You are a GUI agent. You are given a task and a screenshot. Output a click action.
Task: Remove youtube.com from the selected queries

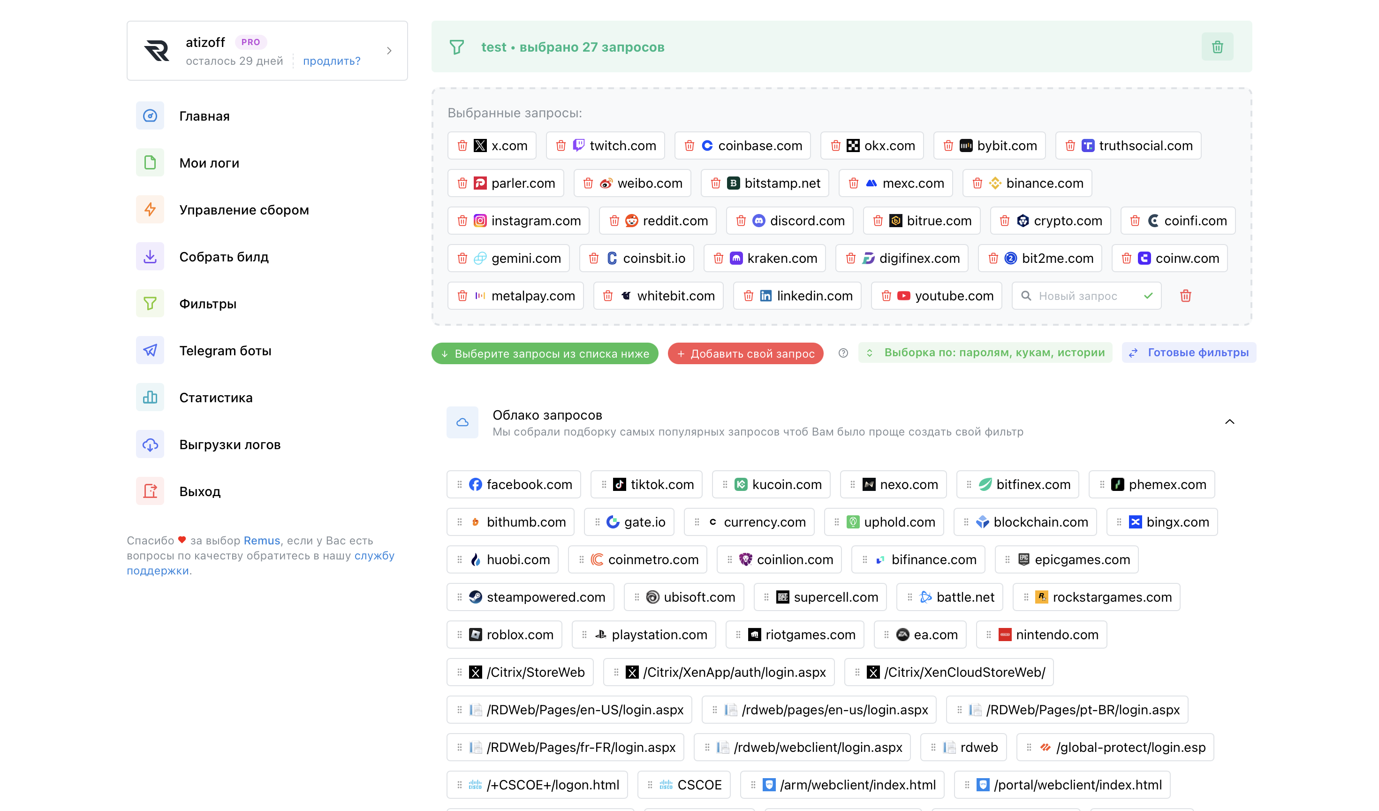(886, 296)
